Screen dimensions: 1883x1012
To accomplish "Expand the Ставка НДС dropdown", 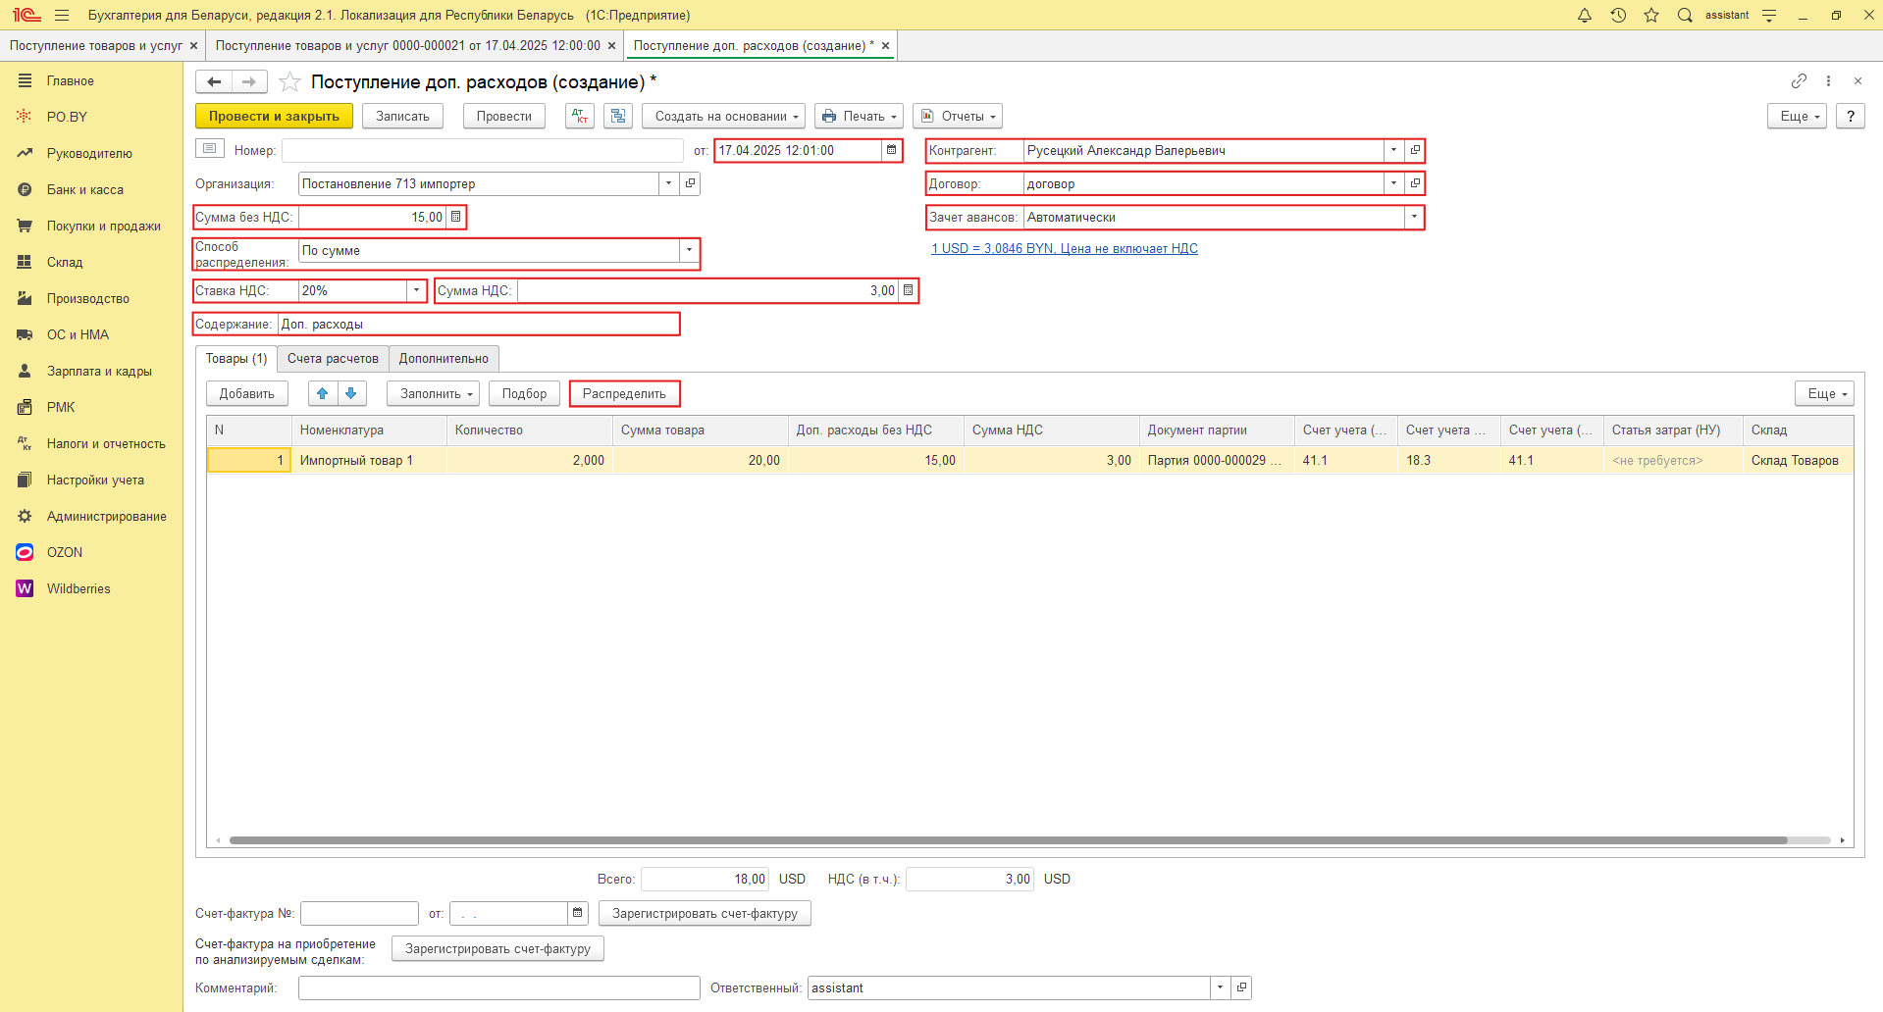I will coord(416,290).
